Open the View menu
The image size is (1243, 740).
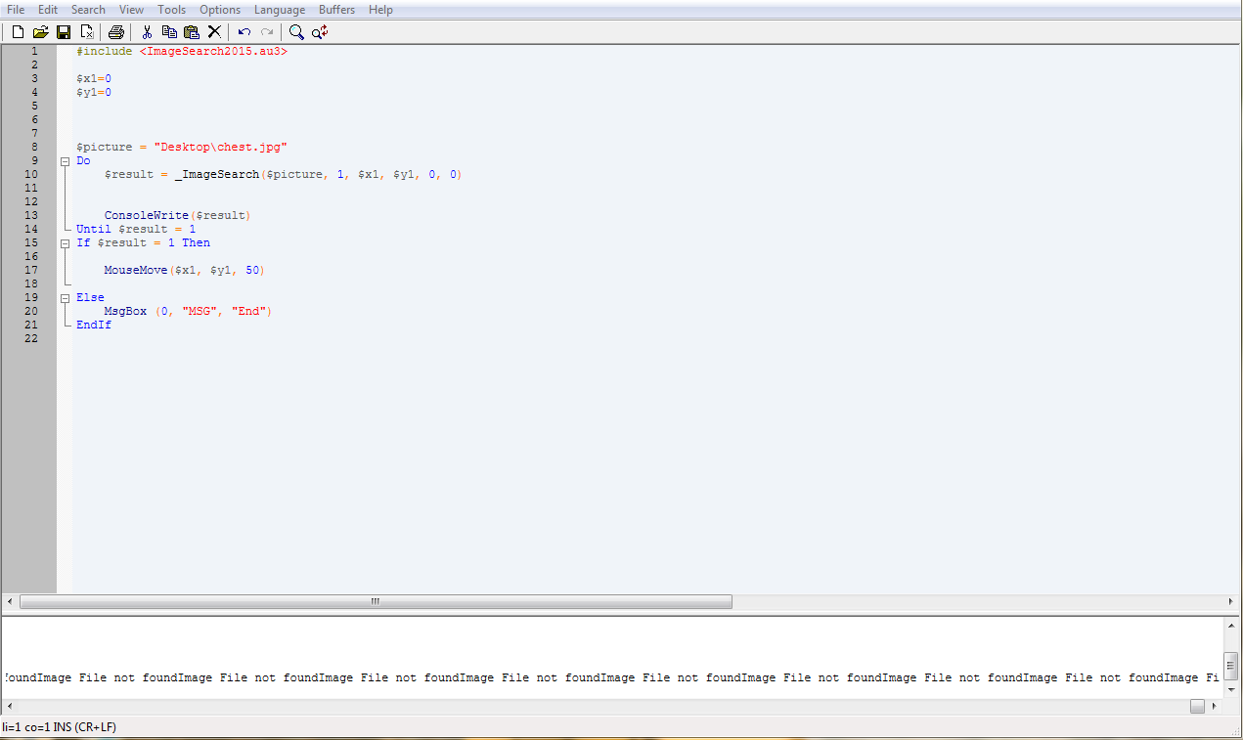pyautogui.click(x=131, y=10)
